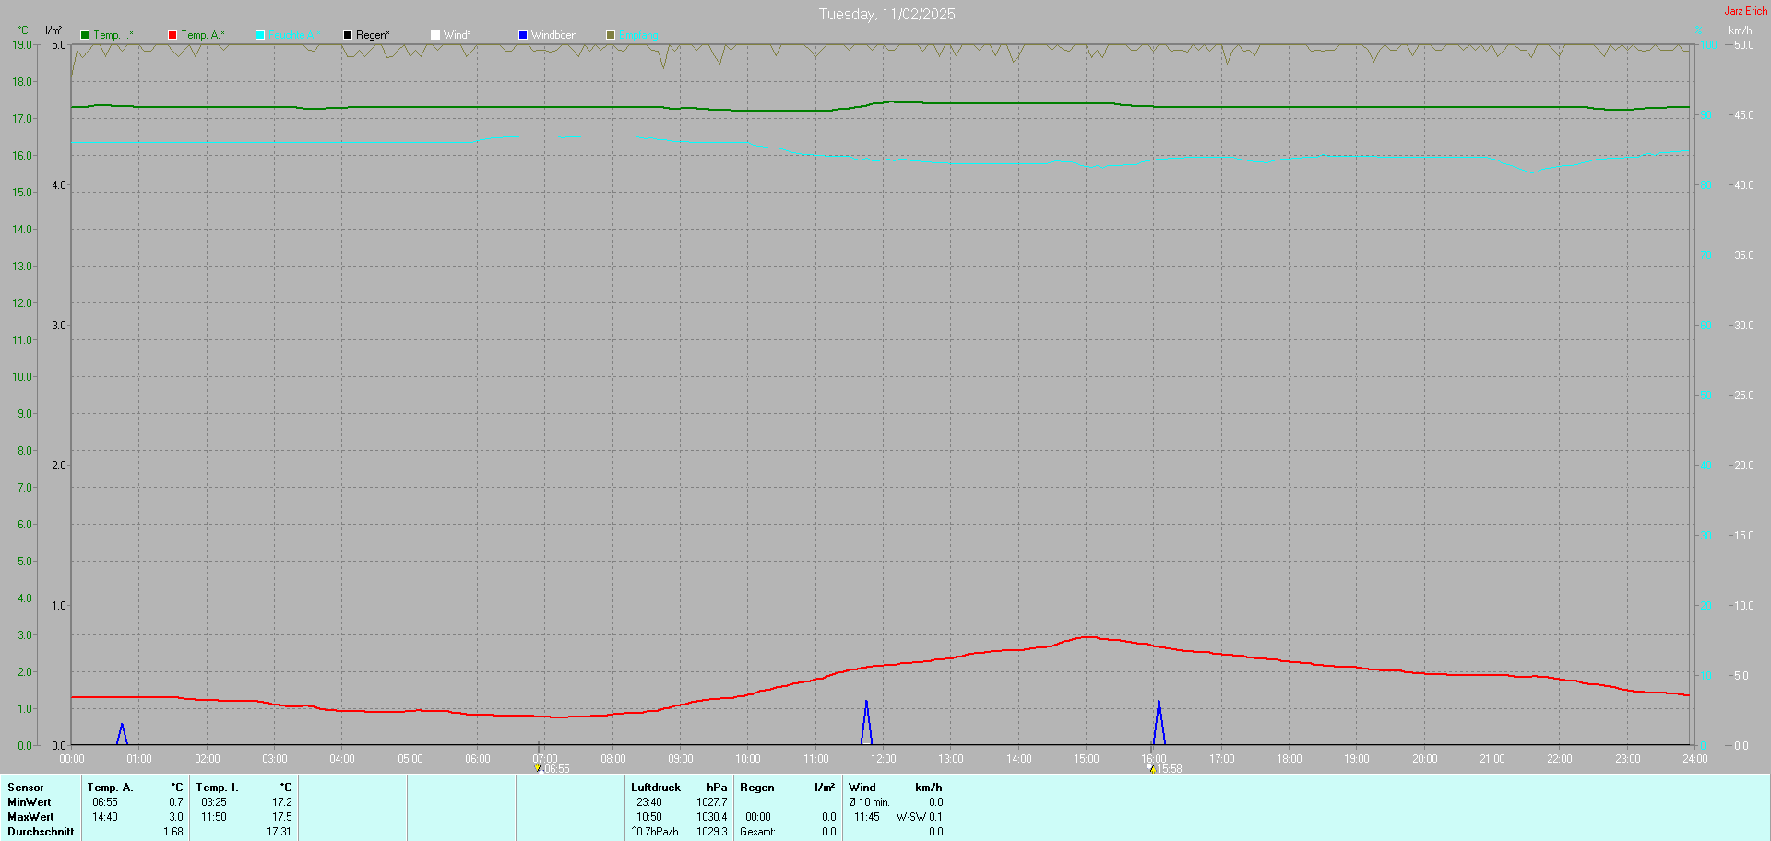The height and width of the screenshot is (841, 1771).
Task: Click the blue Windböen legend swatch
Action: pos(523,35)
